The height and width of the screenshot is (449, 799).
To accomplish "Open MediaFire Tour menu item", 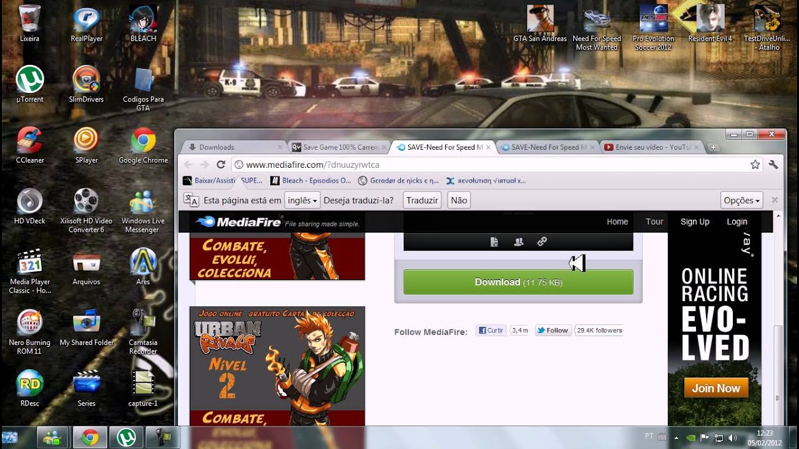I will click(x=654, y=221).
